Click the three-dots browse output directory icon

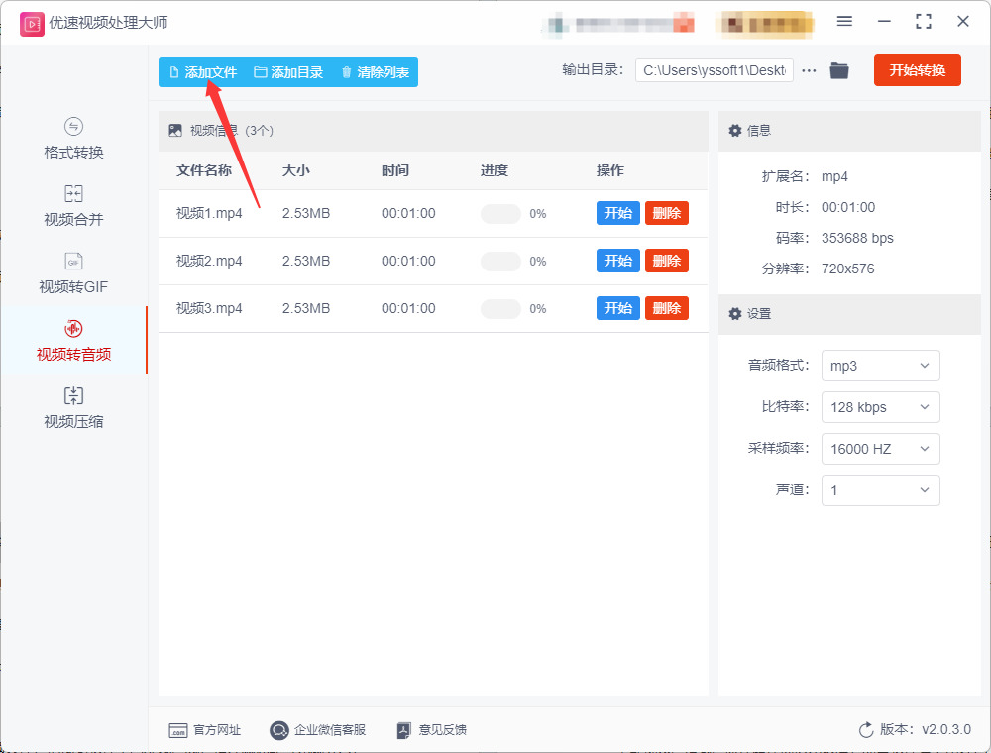coord(809,70)
